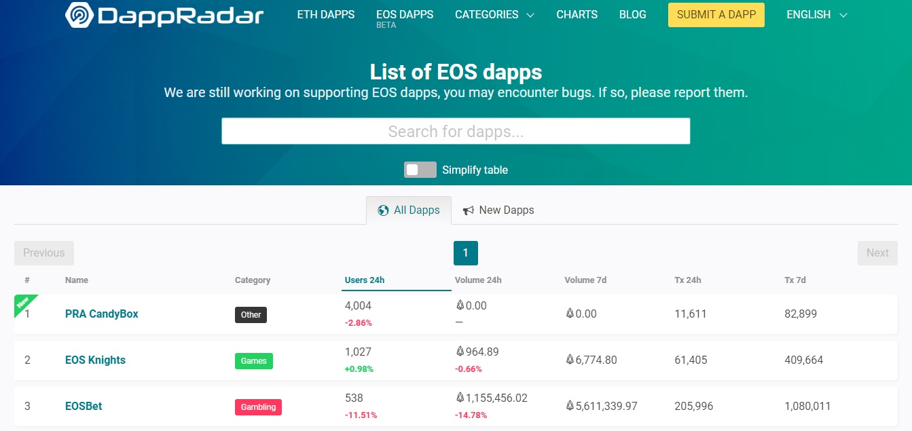This screenshot has width=912, height=431.
Task: Switch to the New Dapps tab
Action: pyautogui.click(x=498, y=210)
